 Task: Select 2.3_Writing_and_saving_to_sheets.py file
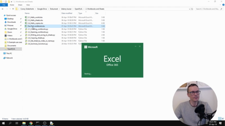(x=41, y=35)
